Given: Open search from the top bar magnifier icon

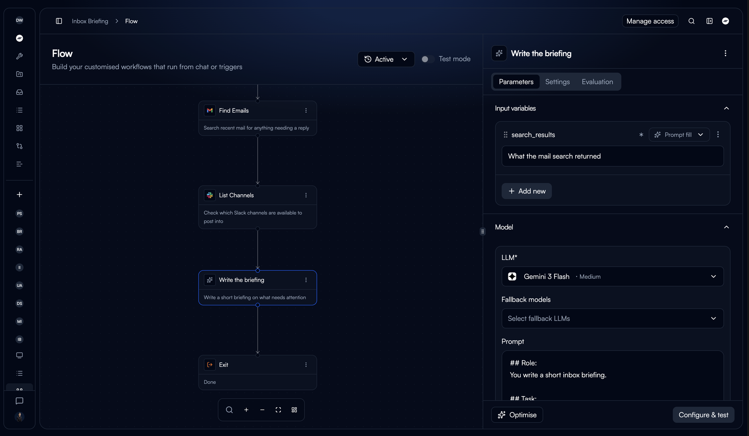Looking at the screenshot, I should pos(692,21).
